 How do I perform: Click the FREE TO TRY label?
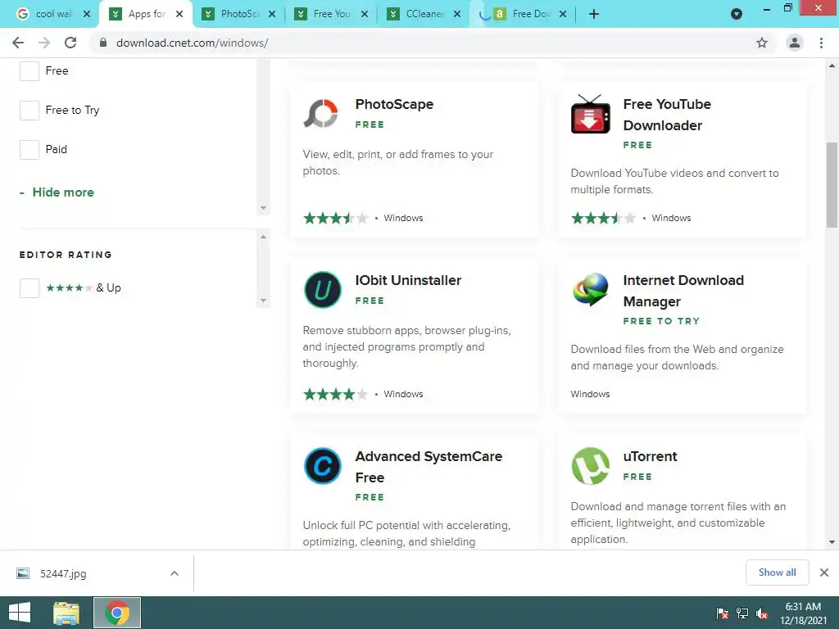661,321
